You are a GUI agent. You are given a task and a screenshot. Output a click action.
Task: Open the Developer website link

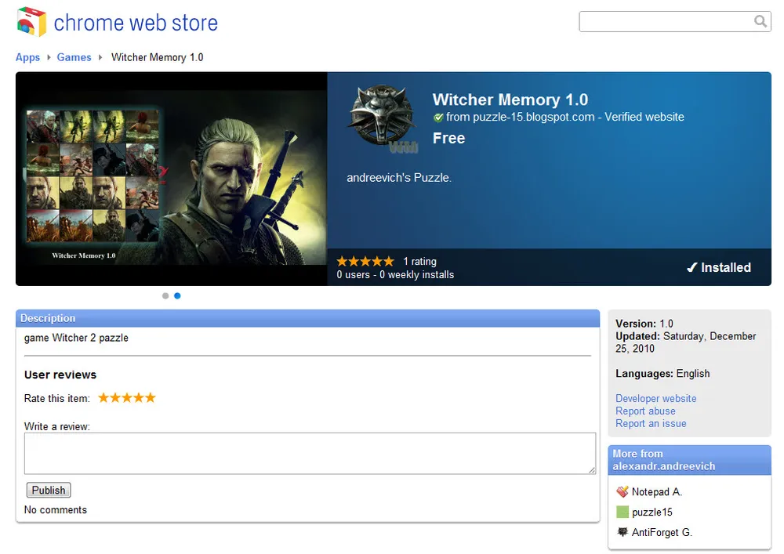tap(655, 398)
